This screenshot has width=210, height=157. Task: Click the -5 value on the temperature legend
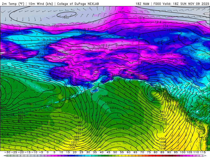(x=41, y=152)
